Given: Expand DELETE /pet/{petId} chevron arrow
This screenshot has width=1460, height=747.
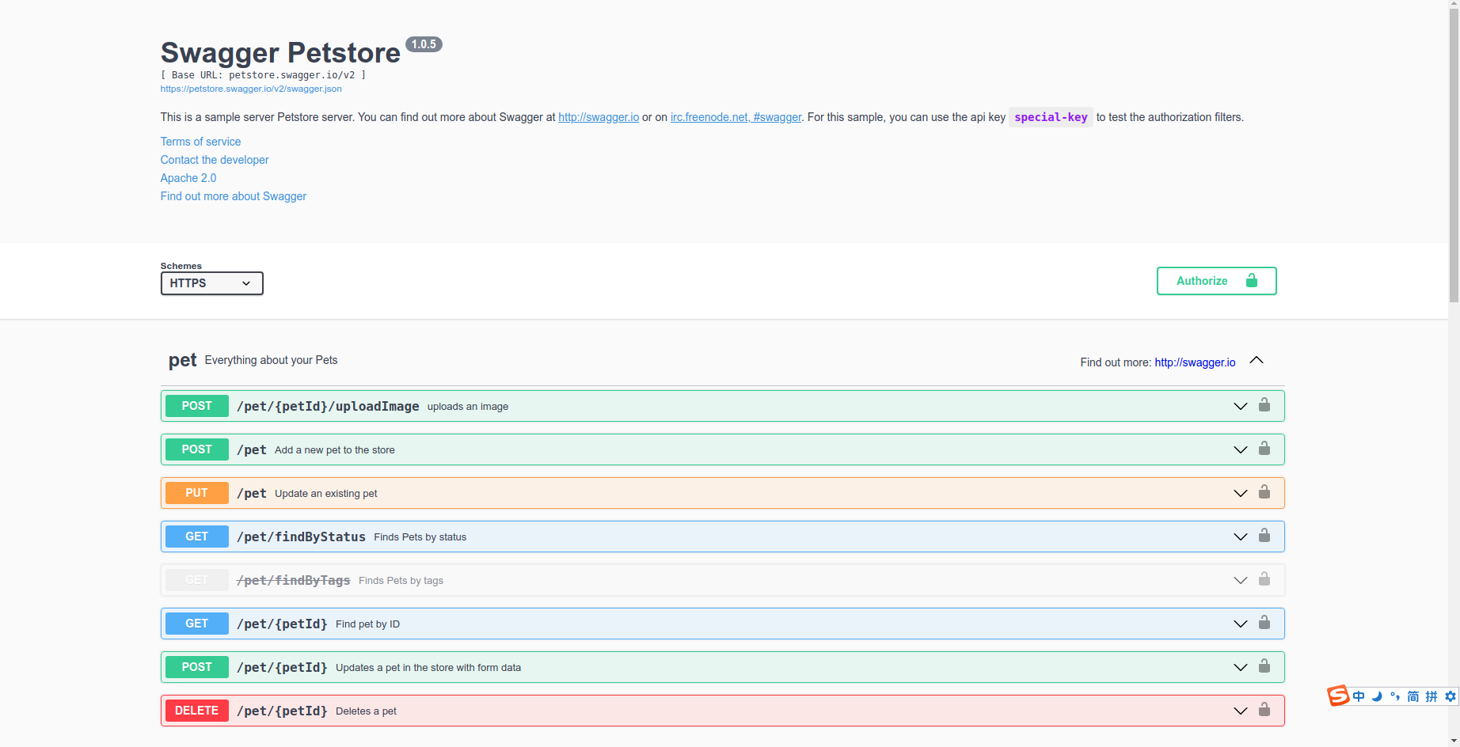Looking at the screenshot, I should click(x=1241, y=711).
